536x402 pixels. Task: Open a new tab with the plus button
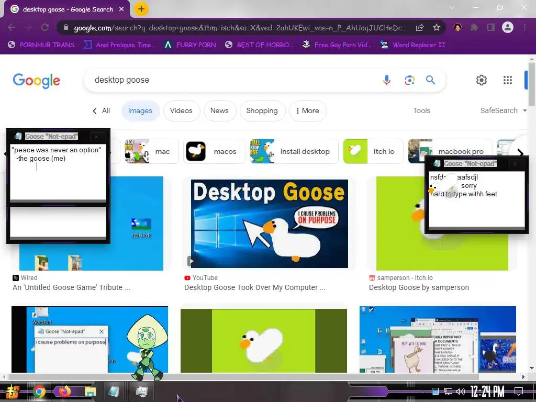141,9
